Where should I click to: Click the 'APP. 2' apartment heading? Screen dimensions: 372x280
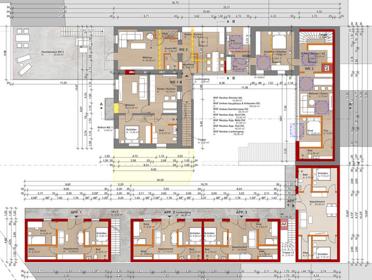click(x=169, y=212)
